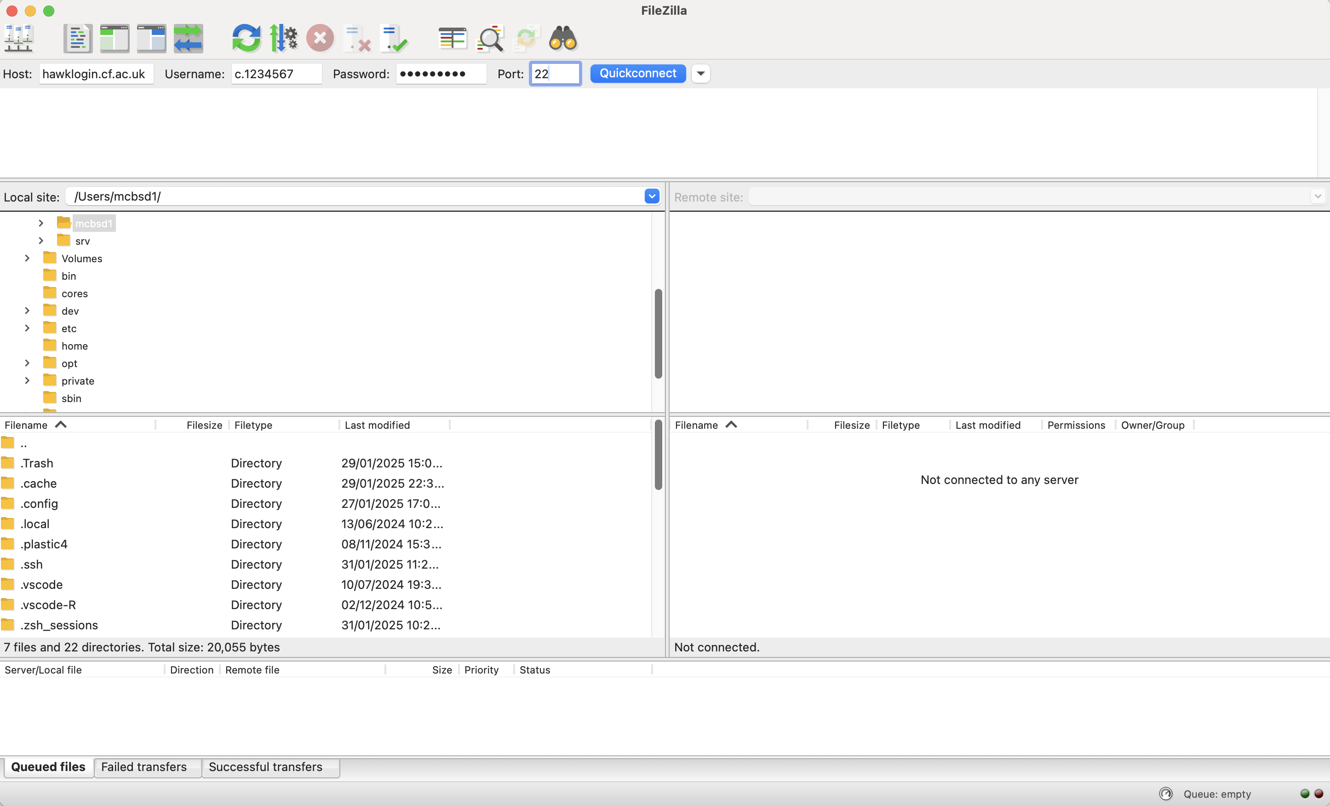
Task: Click the Password input field
Action: pyautogui.click(x=441, y=74)
